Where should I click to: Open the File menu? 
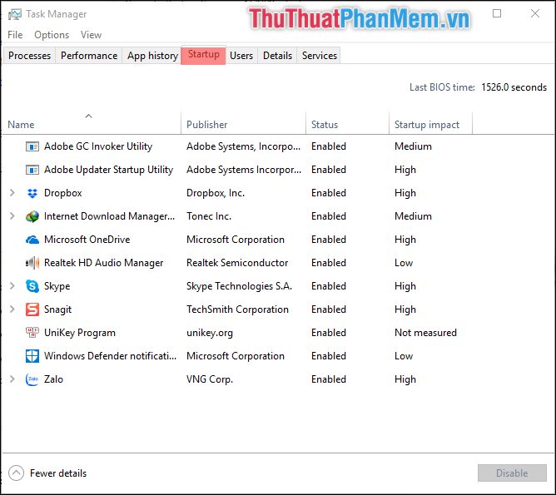[15, 35]
